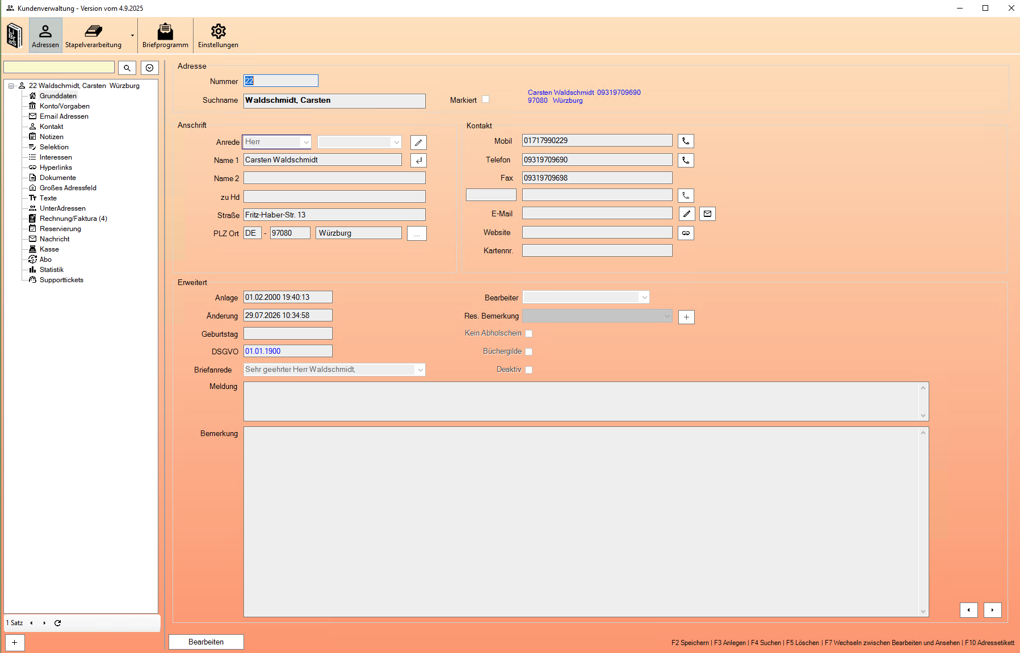Open Notizen tree entry

pyautogui.click(x=51, y=137)
